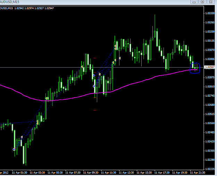The width and height of the screenshot is (217, 176).
Task: Click price scale value 1.03200
Action: point(210,32)
